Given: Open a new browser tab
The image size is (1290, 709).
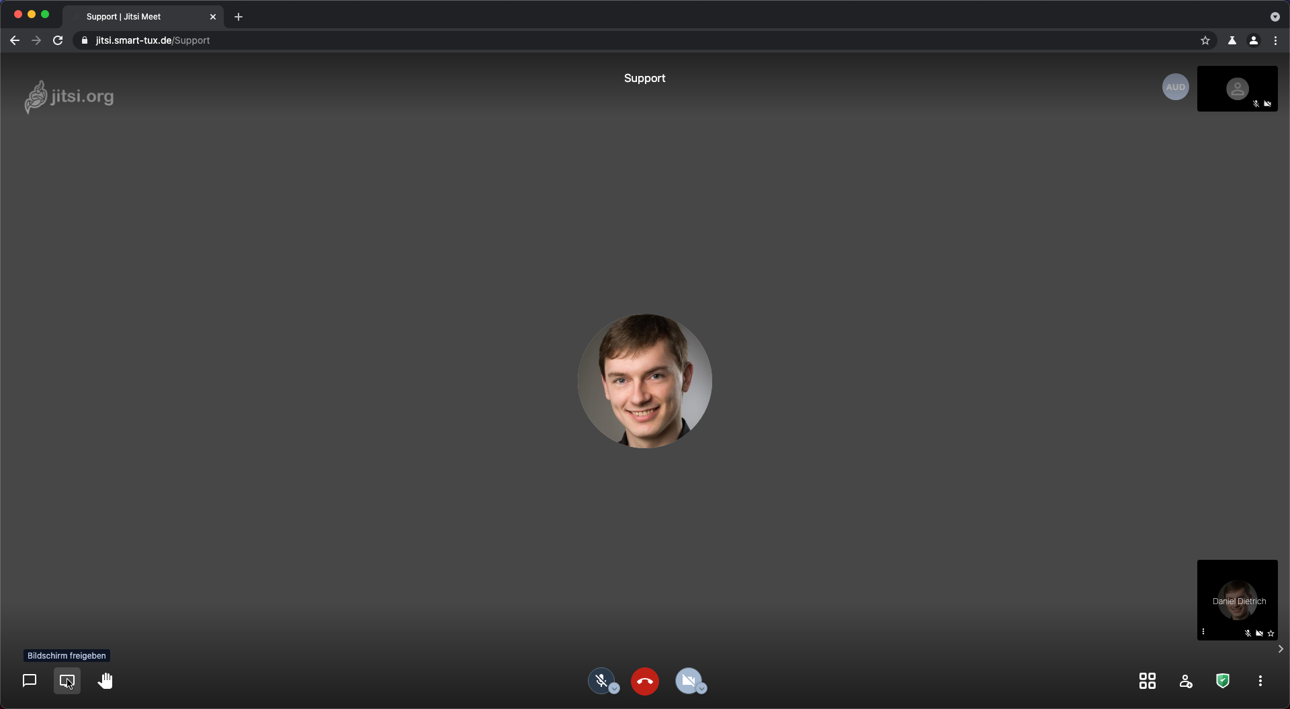Looking at the screenshot, I should (239, 17).
